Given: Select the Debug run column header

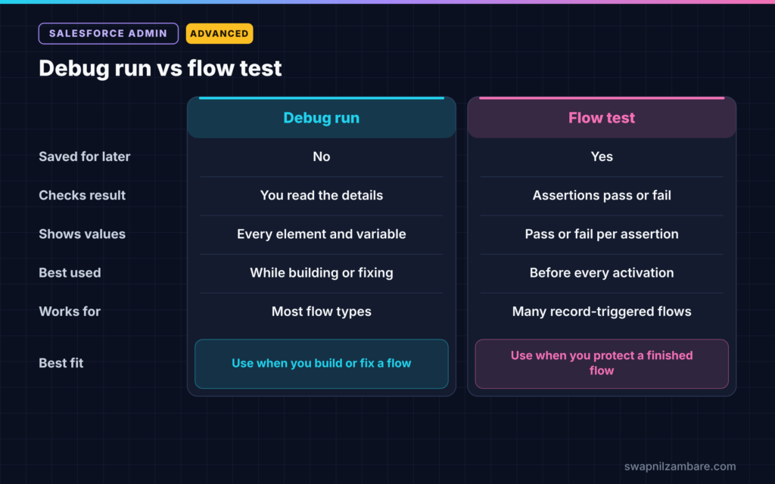Looking at the screenshot, I should click(321, 117).
